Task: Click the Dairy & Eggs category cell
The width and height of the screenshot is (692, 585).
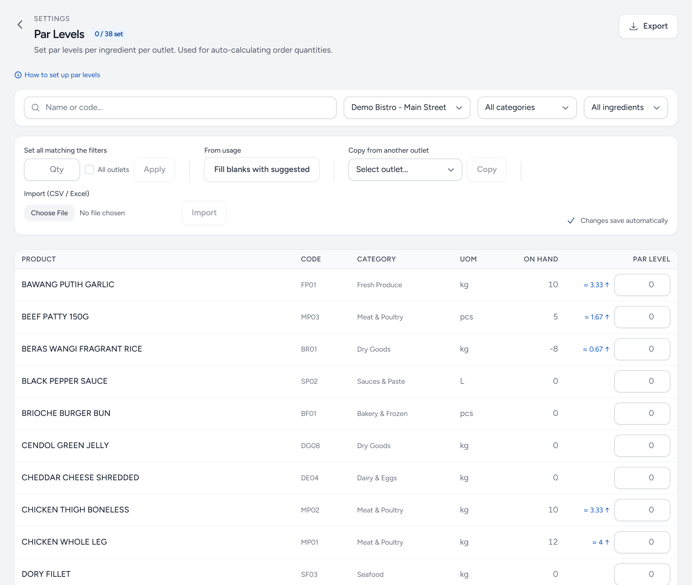Action: click(377, 478)
